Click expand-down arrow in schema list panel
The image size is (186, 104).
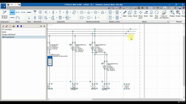[44, 26]
